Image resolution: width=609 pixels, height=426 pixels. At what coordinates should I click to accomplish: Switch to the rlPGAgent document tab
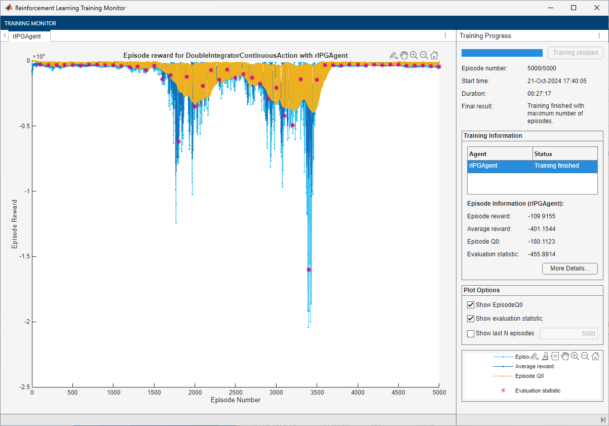click(x=27, y=36)
